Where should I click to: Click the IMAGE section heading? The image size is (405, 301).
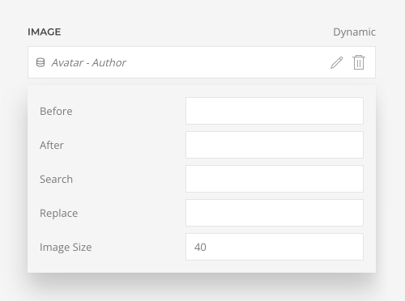[45, 32]
